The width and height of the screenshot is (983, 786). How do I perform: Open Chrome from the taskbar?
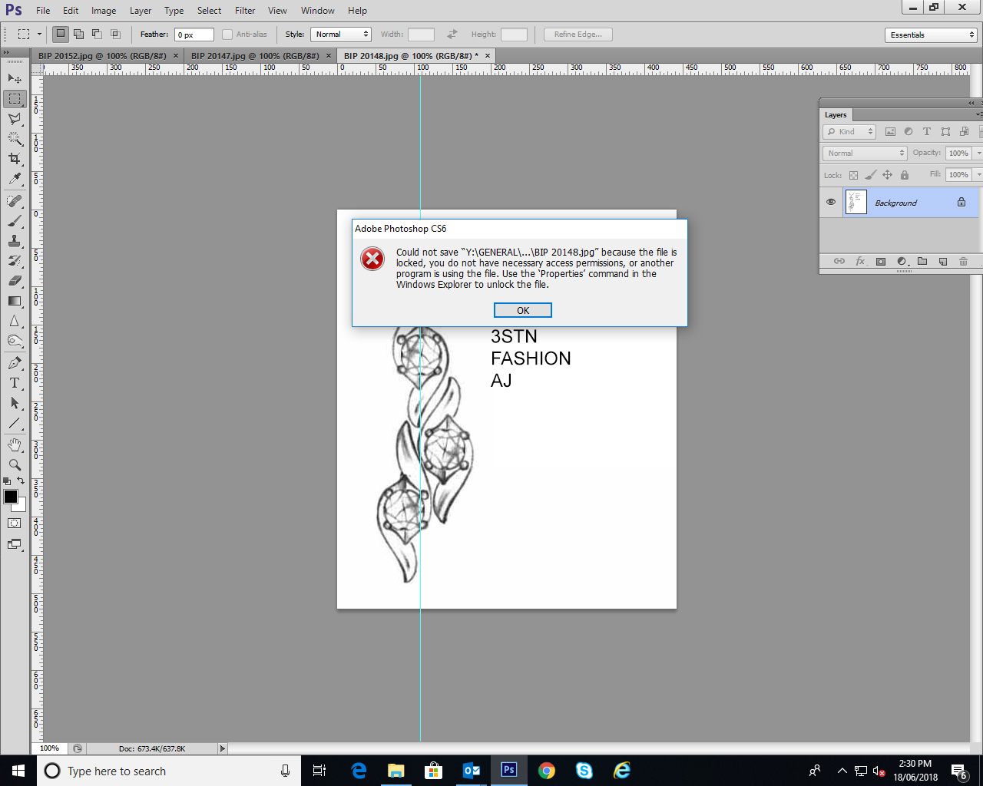pos(547,771)
